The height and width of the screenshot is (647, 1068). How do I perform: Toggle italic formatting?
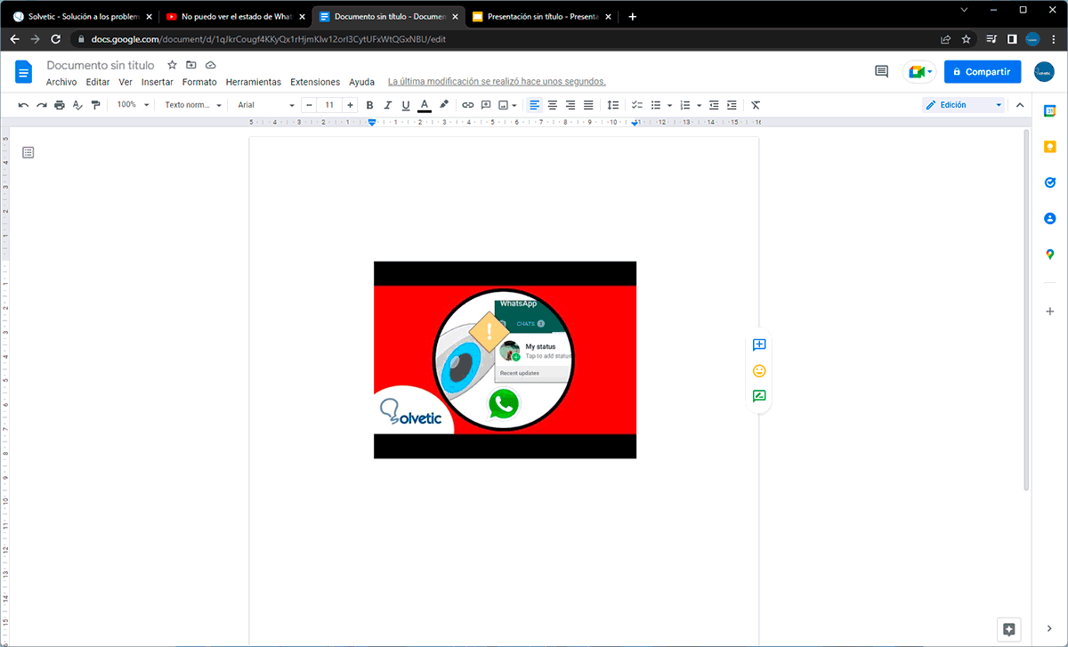[388, 105]
